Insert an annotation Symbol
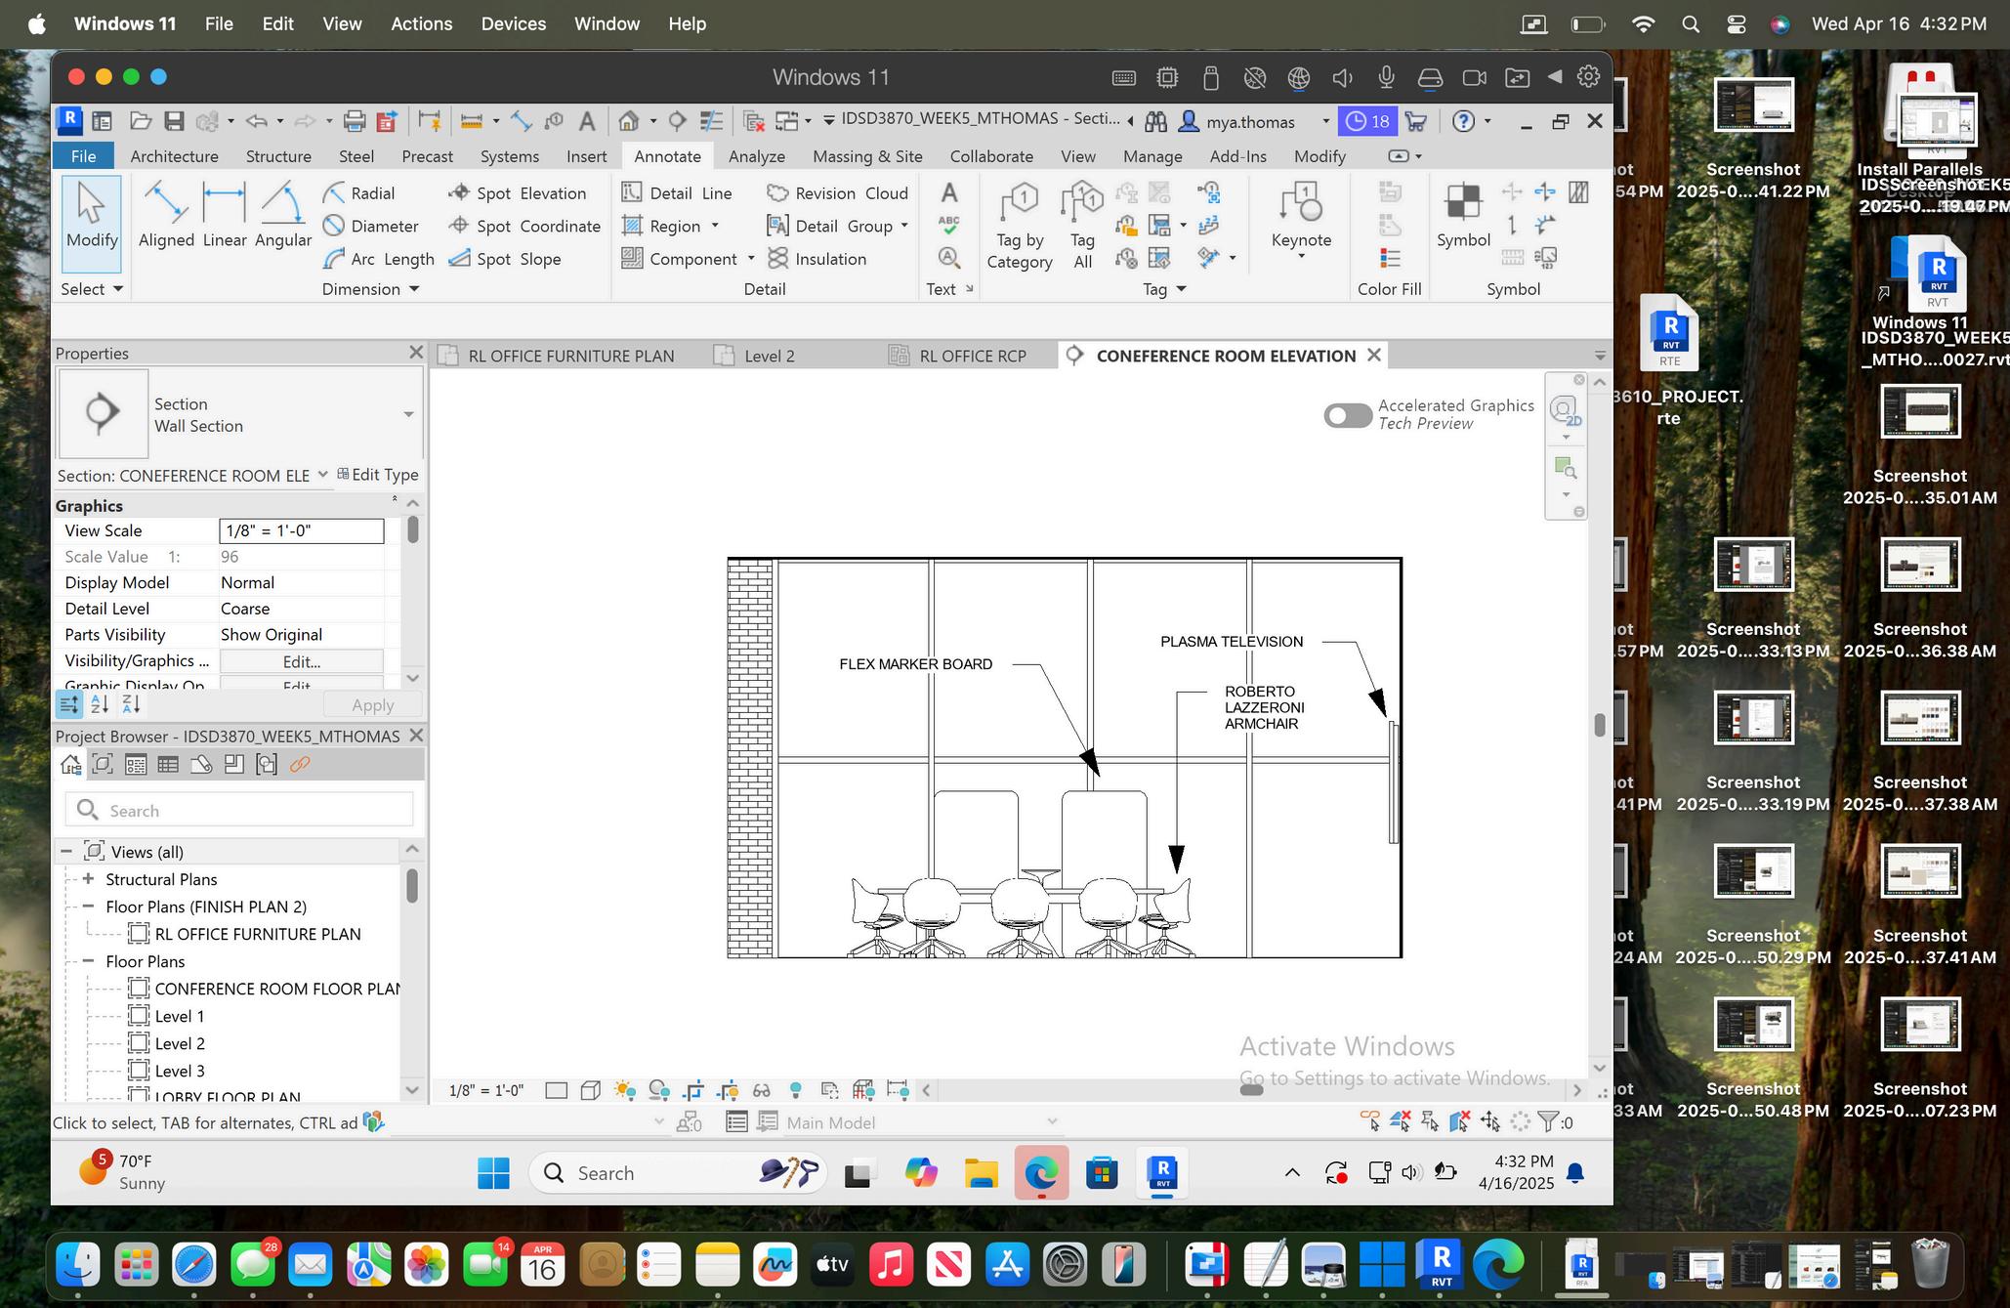 point(1463,216)
